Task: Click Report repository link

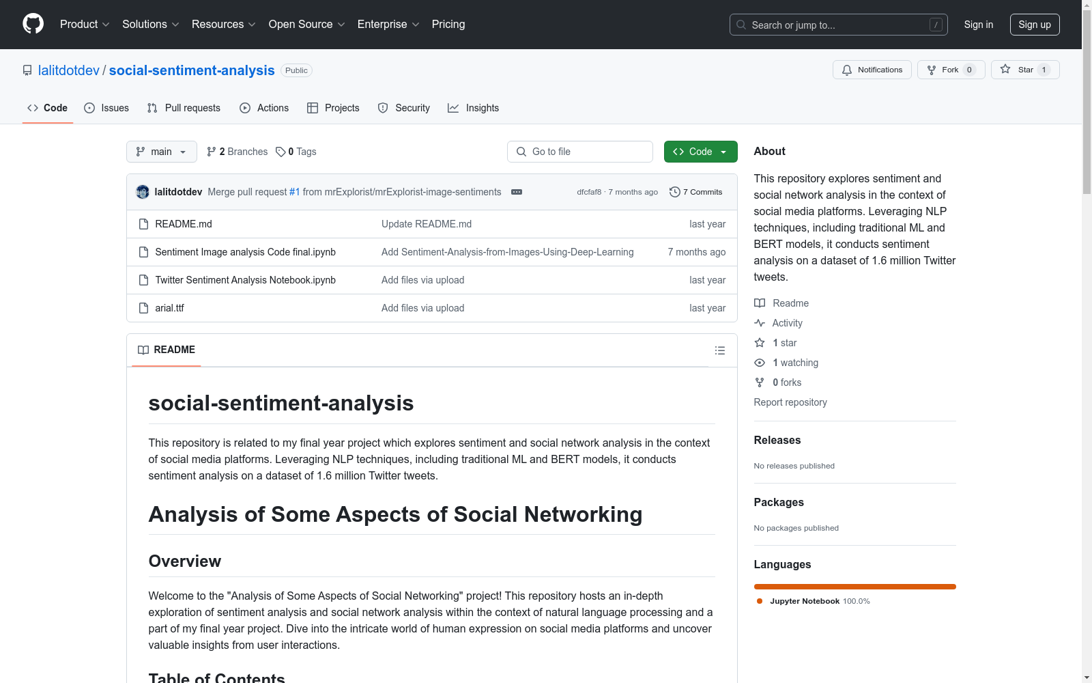Action: click(790, 402)
